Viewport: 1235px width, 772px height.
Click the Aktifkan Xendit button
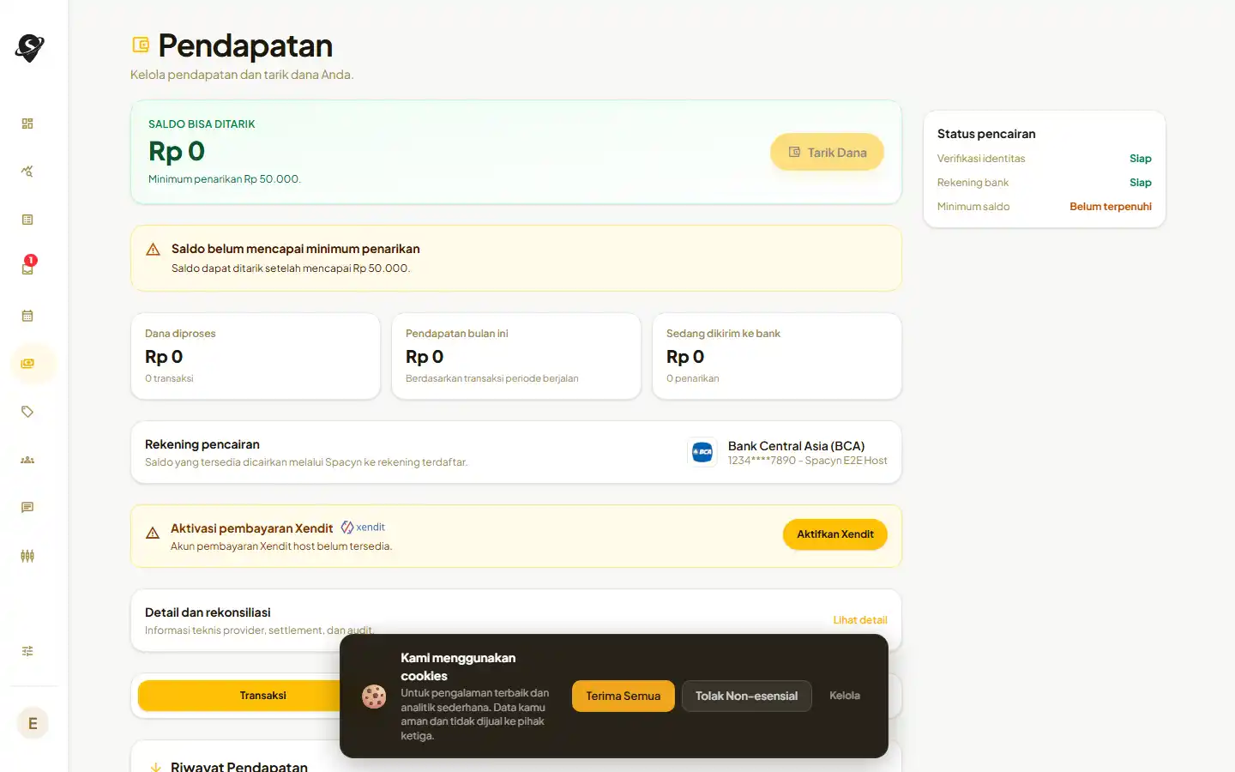point(835,534)
